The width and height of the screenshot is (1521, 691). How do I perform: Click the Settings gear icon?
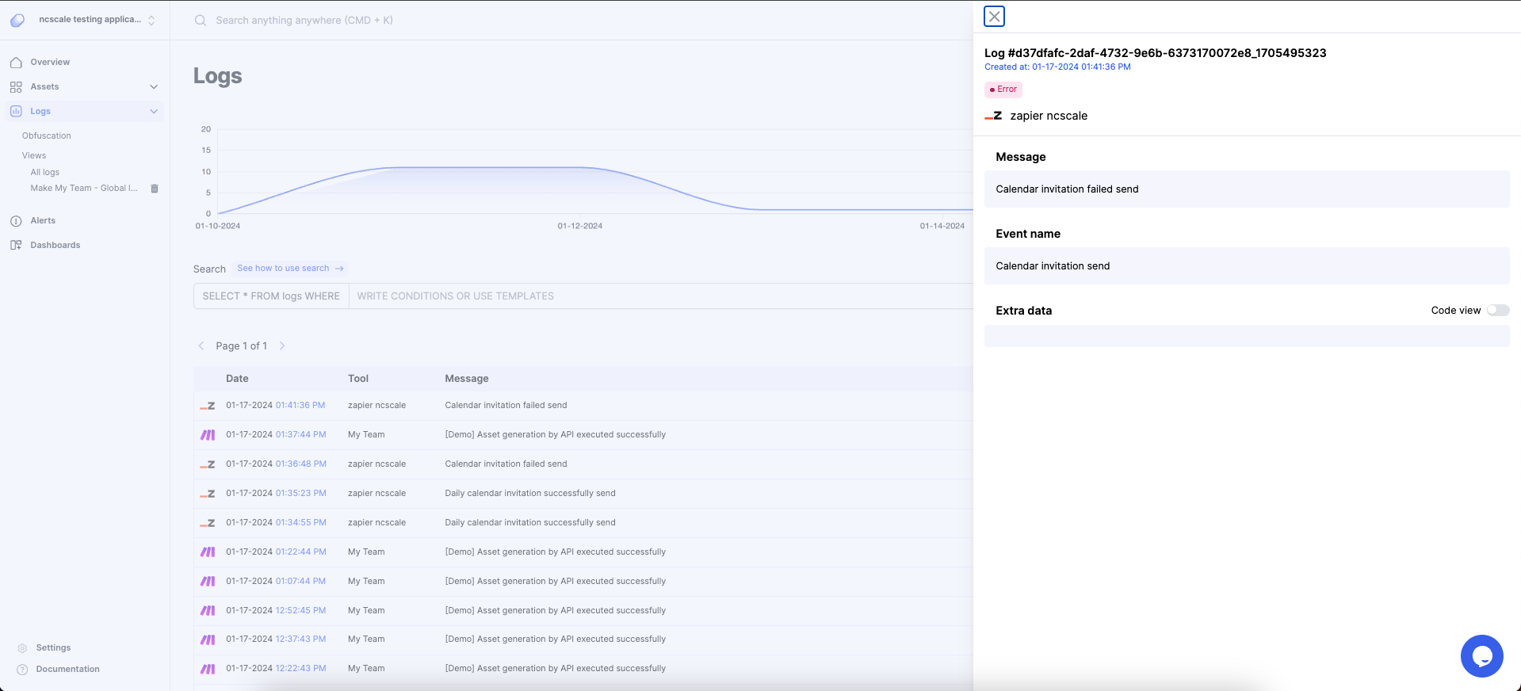click(x=22, y=648)
